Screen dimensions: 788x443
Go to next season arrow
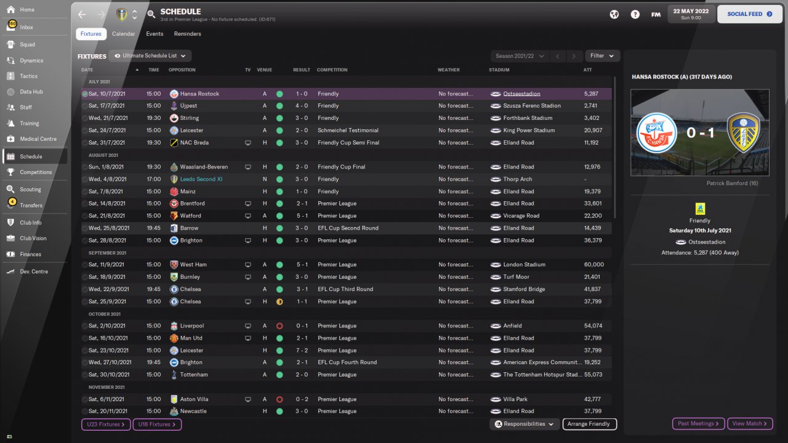point(574,56)
